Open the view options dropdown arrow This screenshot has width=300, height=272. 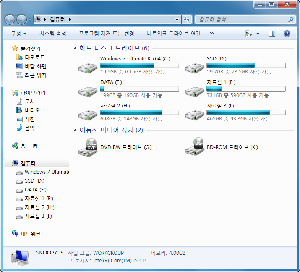click(x=258, y=34)
